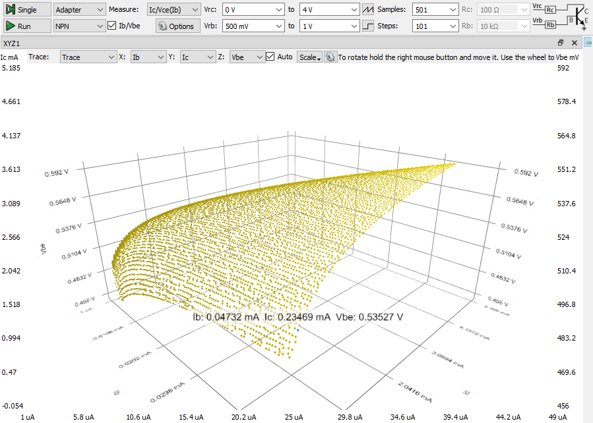Change the Z axis Vbe dropdown
Image resolution: width=593 pixels, height=423 pixels.
(x=247, y=57)
